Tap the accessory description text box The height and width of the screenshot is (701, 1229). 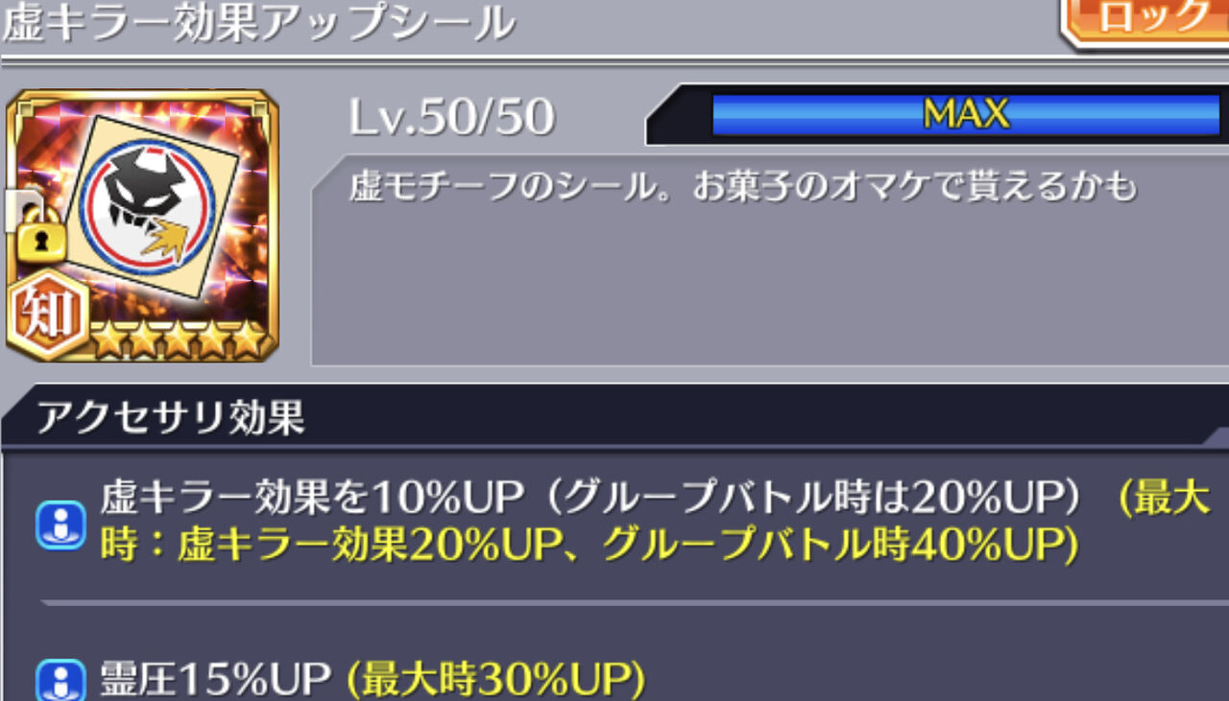pos(770,259)
